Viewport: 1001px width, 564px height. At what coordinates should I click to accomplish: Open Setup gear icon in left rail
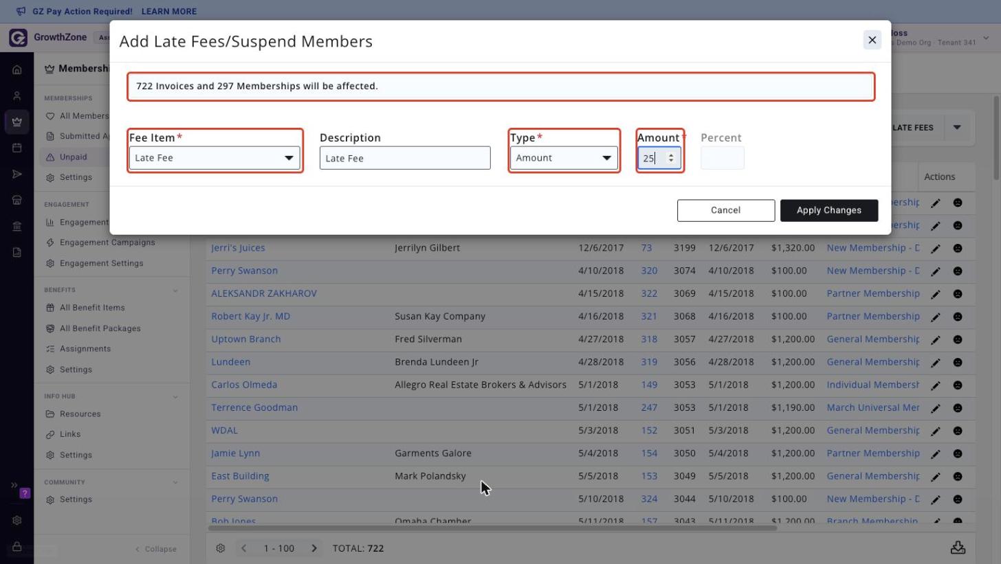17,520
